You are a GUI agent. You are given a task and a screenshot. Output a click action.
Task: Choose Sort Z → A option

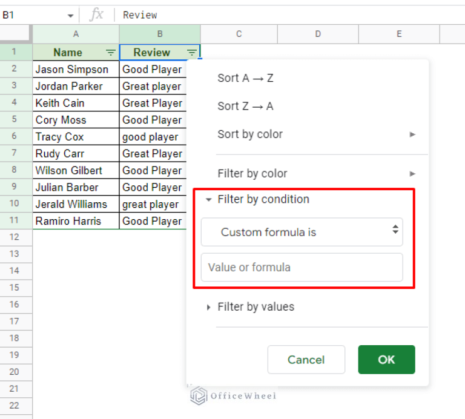245,106
